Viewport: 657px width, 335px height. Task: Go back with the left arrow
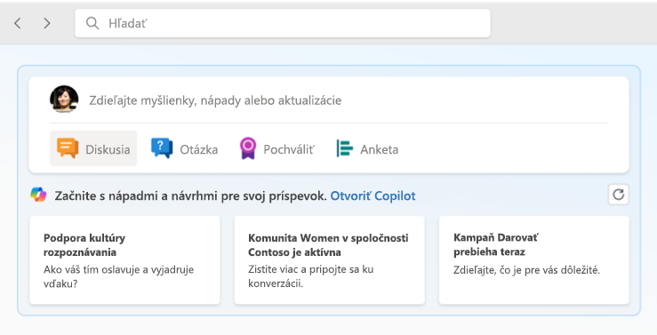click(x=17, y=23)
